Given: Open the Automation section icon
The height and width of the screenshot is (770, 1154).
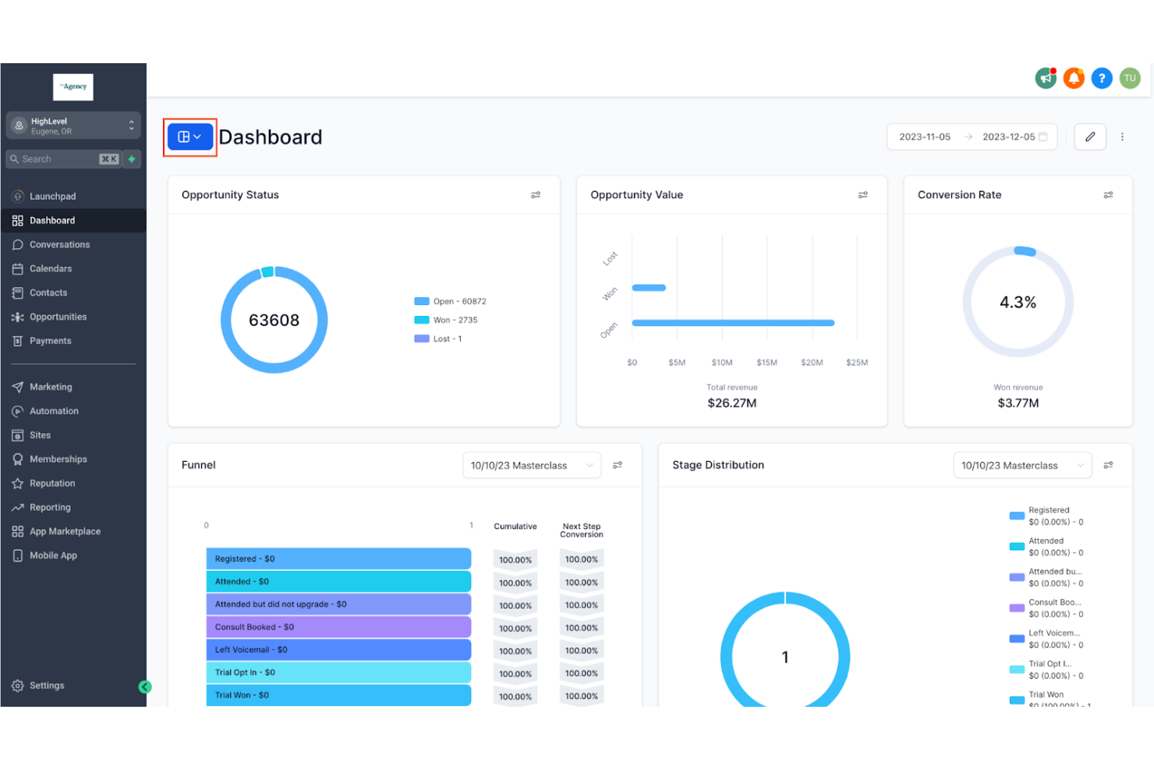Looking at the screenshot, I should [x=18, y=410].
